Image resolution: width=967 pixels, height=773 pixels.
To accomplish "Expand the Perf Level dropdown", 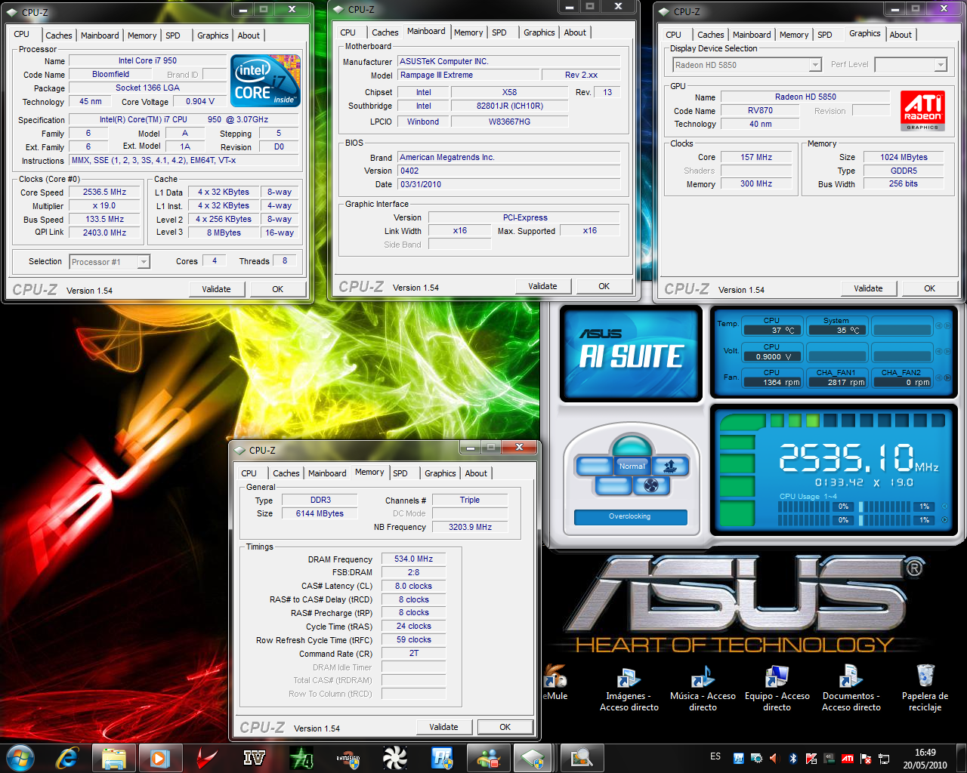I will [x=940, y=65].
